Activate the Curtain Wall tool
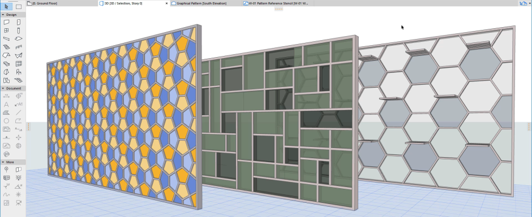 coord(19,64)
